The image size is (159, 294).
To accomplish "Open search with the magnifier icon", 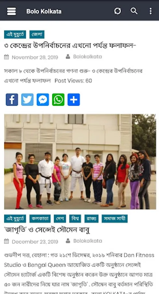I will tap(134, 11).
